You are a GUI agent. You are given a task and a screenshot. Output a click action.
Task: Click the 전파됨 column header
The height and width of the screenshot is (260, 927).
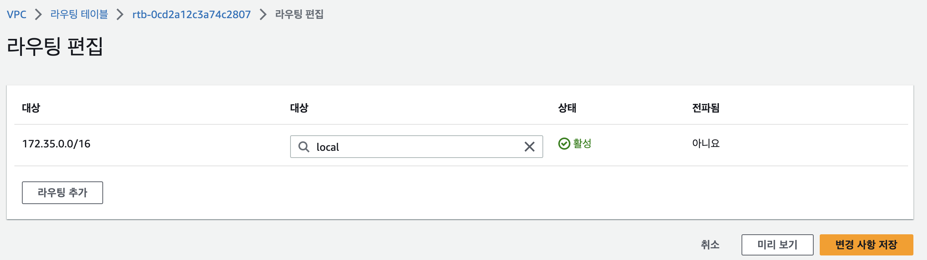[x=706, y=108]
